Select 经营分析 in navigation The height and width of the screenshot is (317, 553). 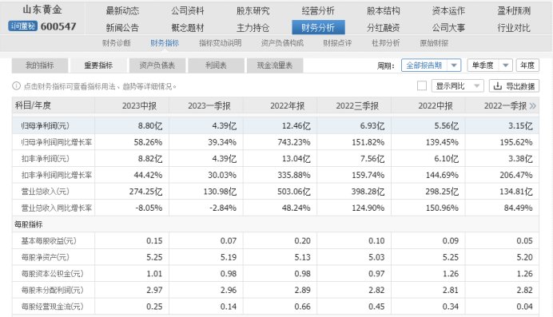[x=318, y=11]
